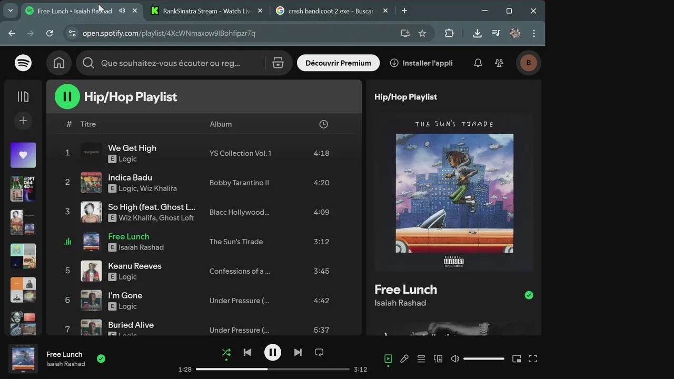This screenshot has width=674, height=379.
Task: Click Installer l'appli
Action: pos(421,63)
